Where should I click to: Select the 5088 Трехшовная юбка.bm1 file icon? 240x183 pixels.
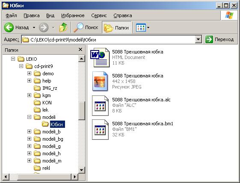(x=100, y=130)
